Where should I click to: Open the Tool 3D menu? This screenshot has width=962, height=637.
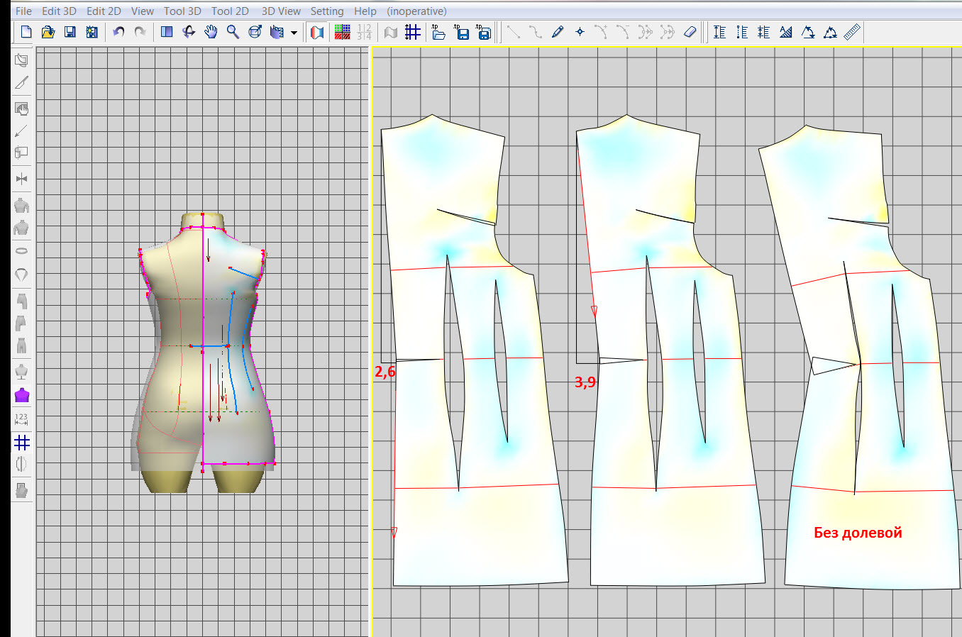182,11
